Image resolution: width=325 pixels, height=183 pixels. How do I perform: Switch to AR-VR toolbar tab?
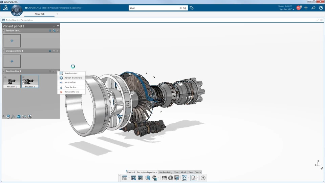(x=183, y=172)
